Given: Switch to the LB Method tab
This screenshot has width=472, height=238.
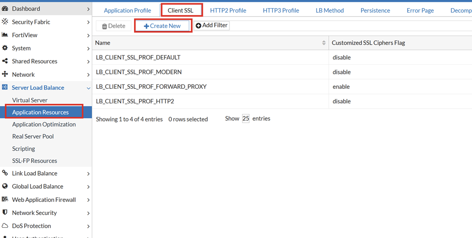Looking at the screenshot, I should click(330, 11).
